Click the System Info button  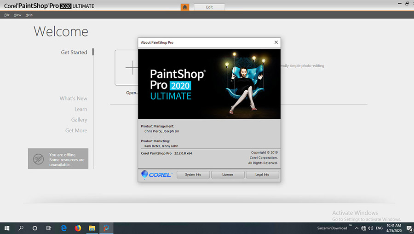(x=193, y=175)
